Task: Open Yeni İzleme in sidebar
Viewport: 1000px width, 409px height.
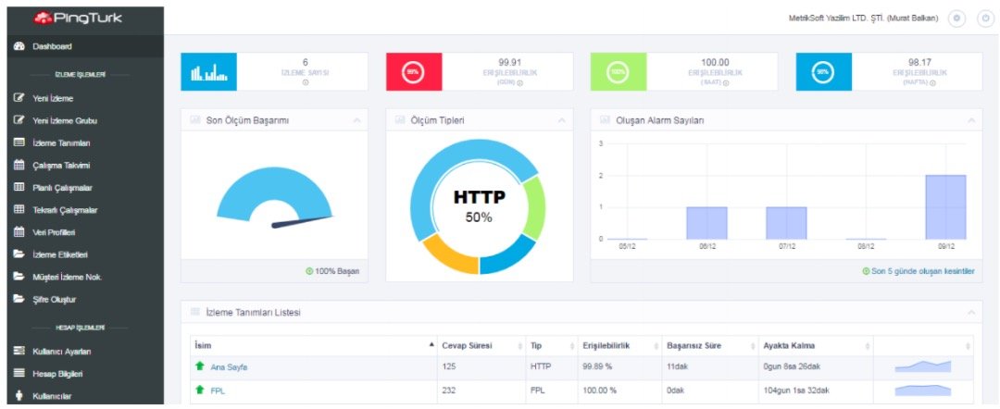Action: pos(53,98)
